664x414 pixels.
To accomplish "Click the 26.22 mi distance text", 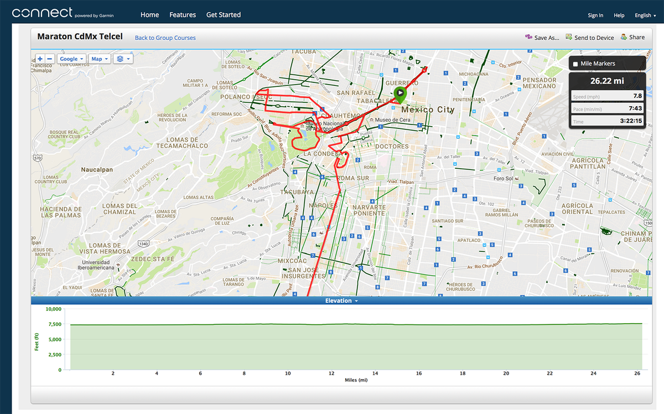I will [x=607, y=81].
